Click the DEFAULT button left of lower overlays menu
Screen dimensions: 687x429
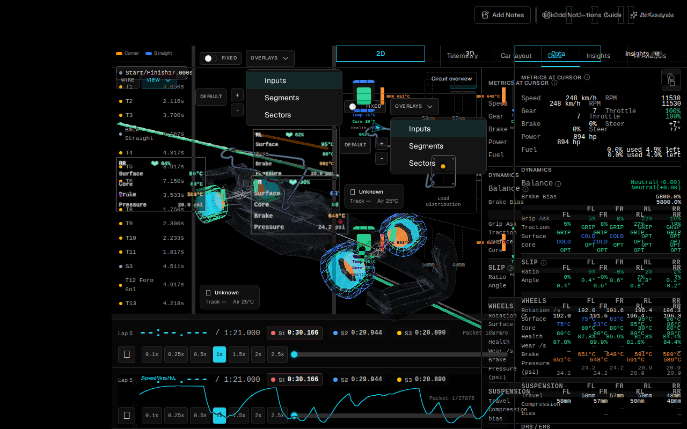pyautogui.click(x=355, y=145)
